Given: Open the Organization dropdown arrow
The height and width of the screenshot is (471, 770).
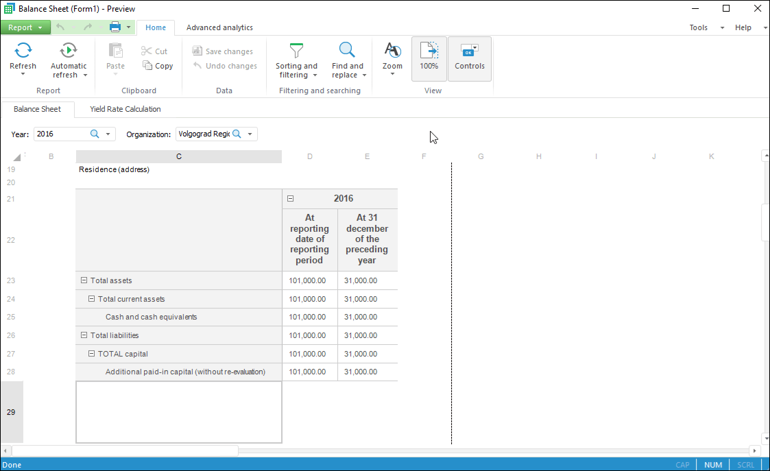Looking at the screenshot, I should [x=250, y=134].
